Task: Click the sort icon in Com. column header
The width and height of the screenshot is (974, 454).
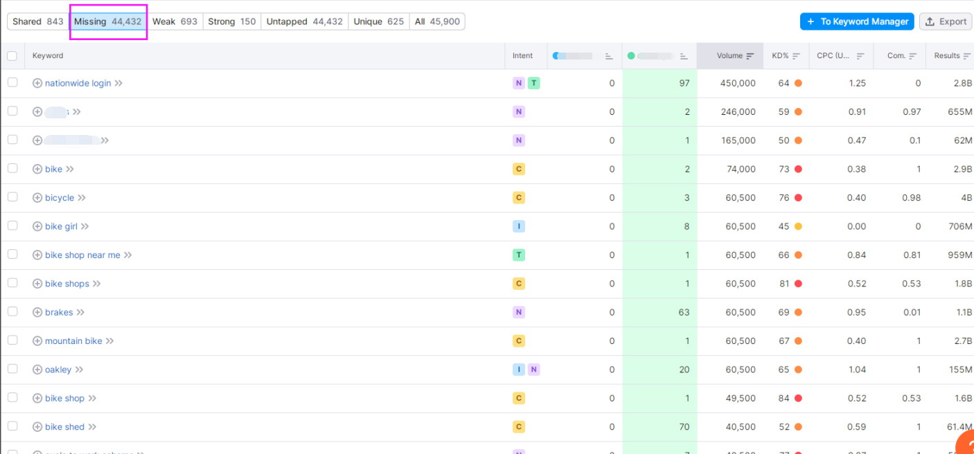Action: coord(913,56)
